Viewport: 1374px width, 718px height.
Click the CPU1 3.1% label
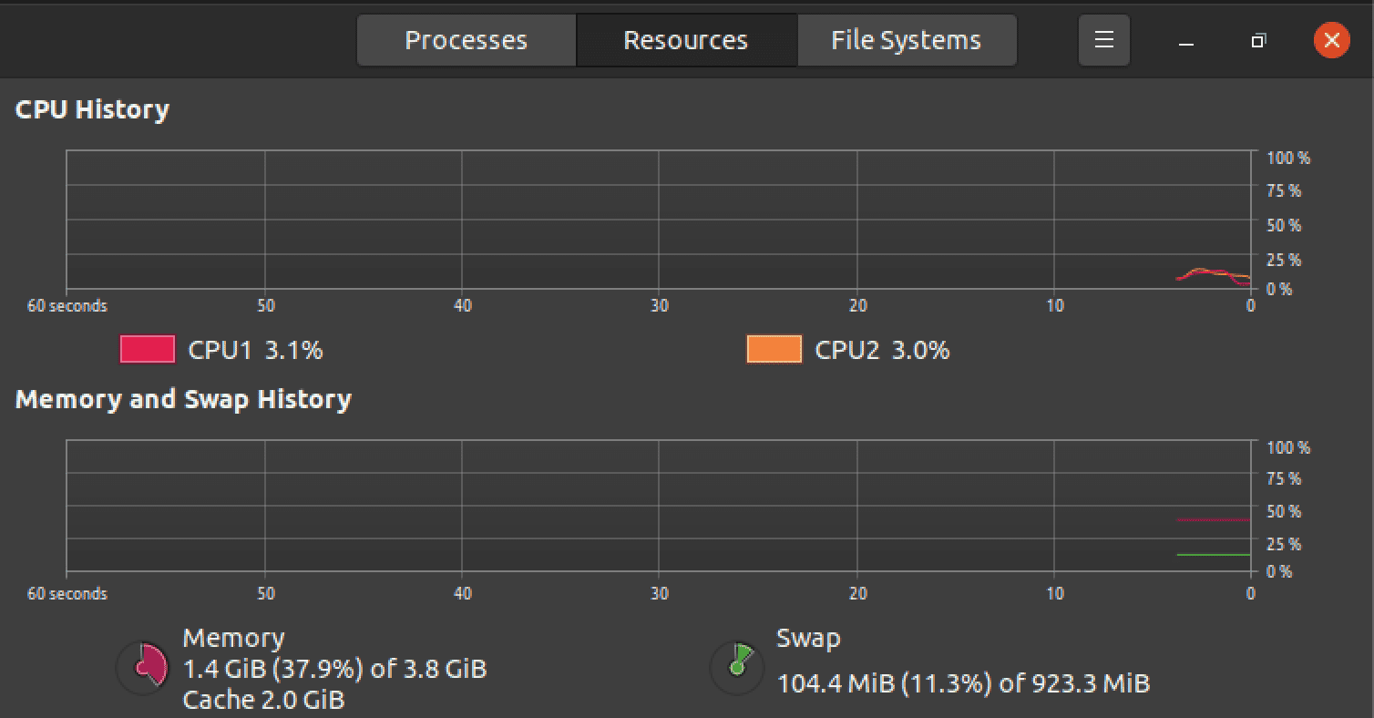(255, 350)
